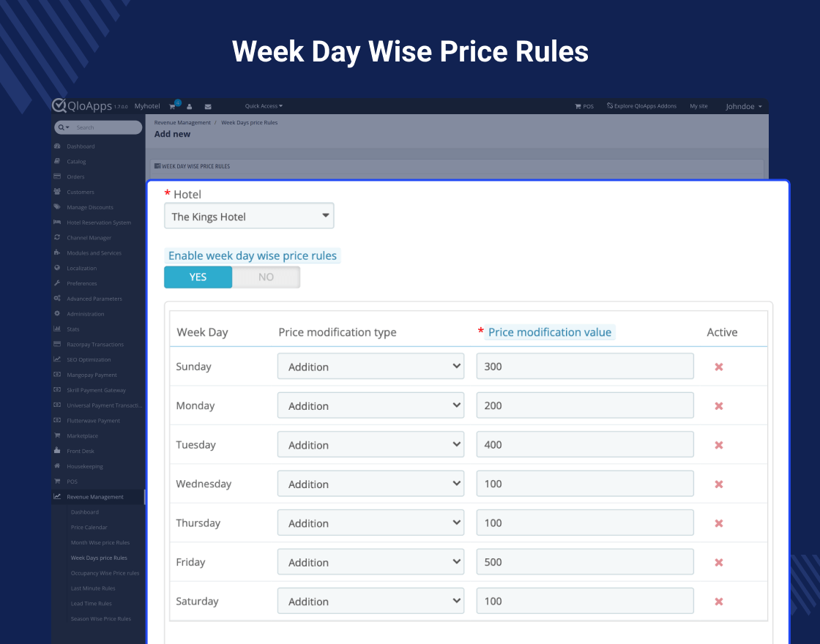The image size is (820, 644).
Task: Open the POS cart icon in header
Action: [578, 107]
